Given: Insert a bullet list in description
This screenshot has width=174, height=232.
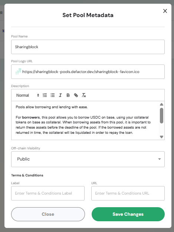Looking at the screenshot, I should 52,95.
